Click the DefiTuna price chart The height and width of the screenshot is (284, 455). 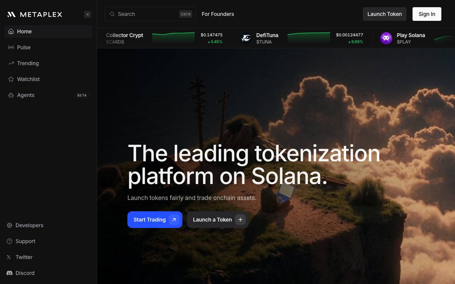(x=309, y=39)
